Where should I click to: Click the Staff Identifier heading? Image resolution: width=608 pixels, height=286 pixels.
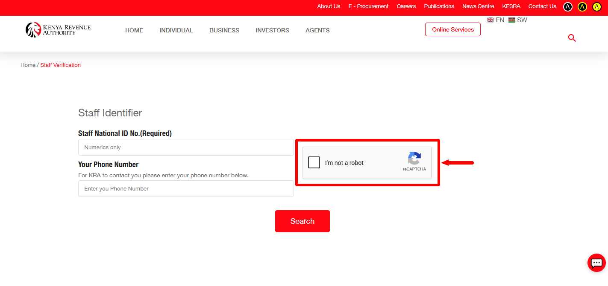[x=110, y=113]
